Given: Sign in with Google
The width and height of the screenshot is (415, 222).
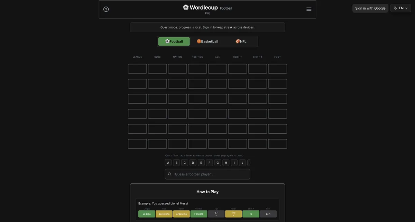Looking at the screenshot, I should pos(370,8).
